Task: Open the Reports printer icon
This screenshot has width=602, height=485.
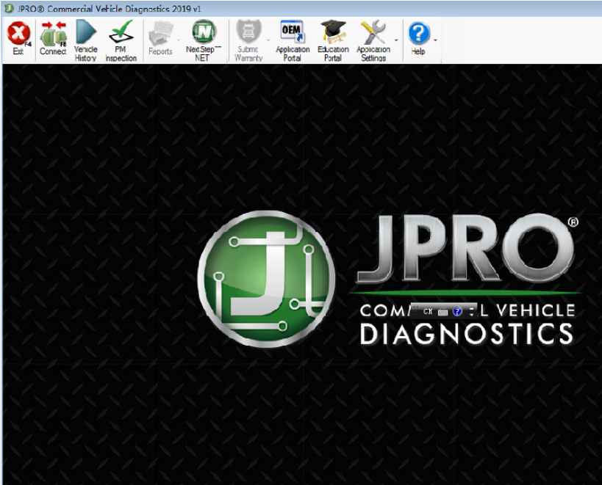Action: click(x=160, y=34)
